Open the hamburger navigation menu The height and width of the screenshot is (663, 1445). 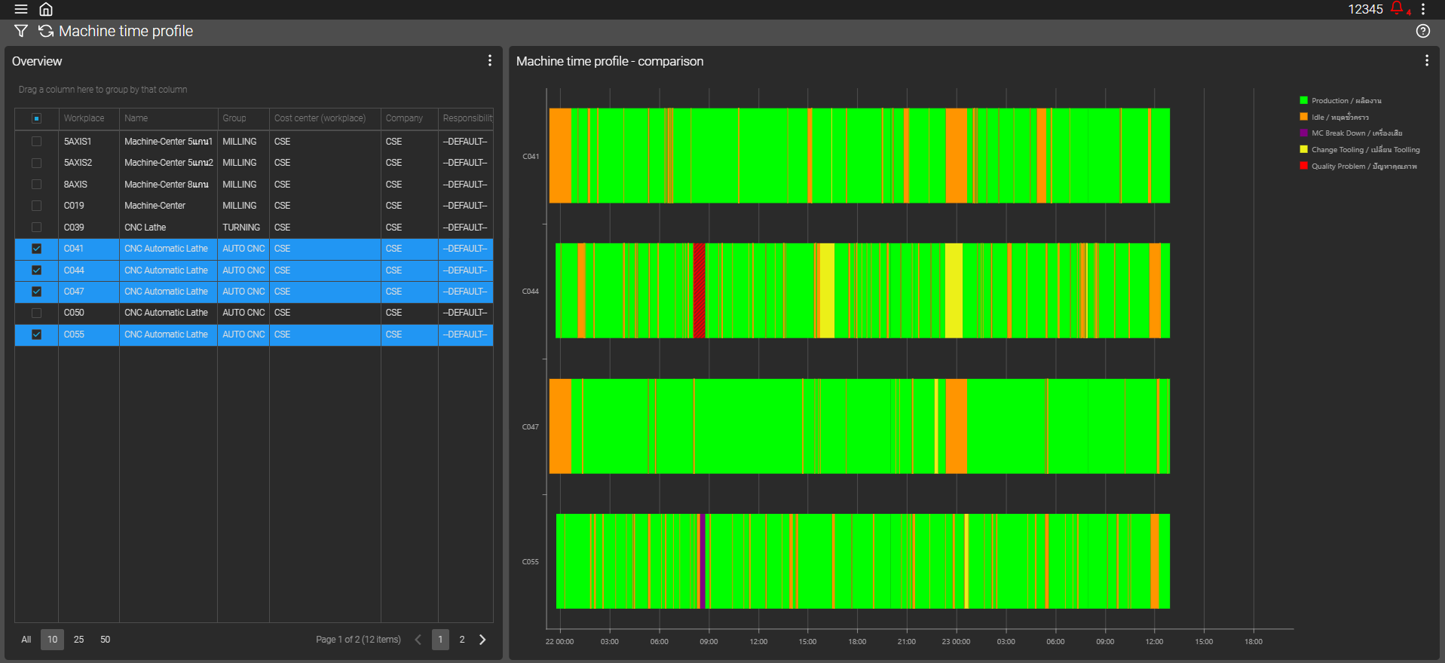21,9
